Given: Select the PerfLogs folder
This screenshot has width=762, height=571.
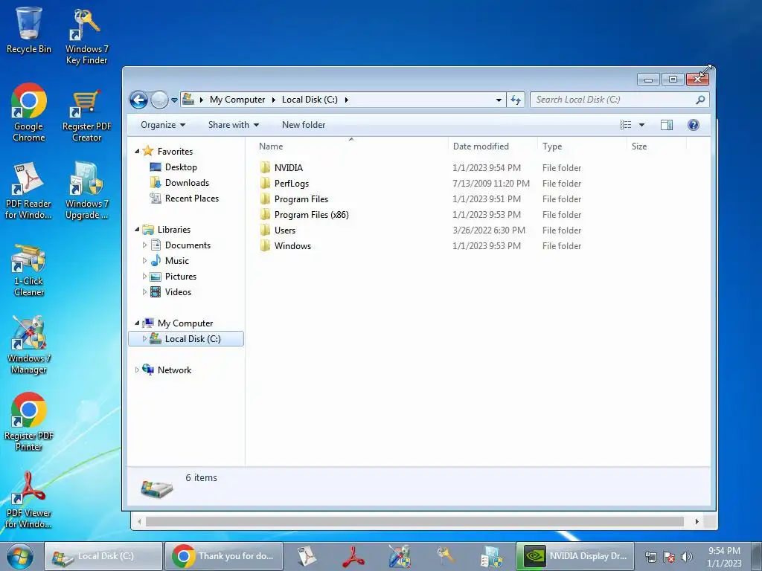Looking at the screenshot, I should [292, 184].
